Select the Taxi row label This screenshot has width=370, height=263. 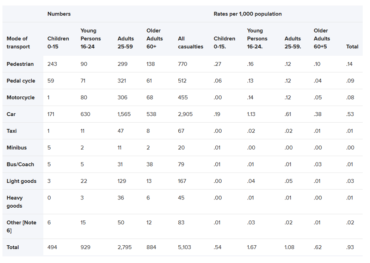(x=11, y=131)
